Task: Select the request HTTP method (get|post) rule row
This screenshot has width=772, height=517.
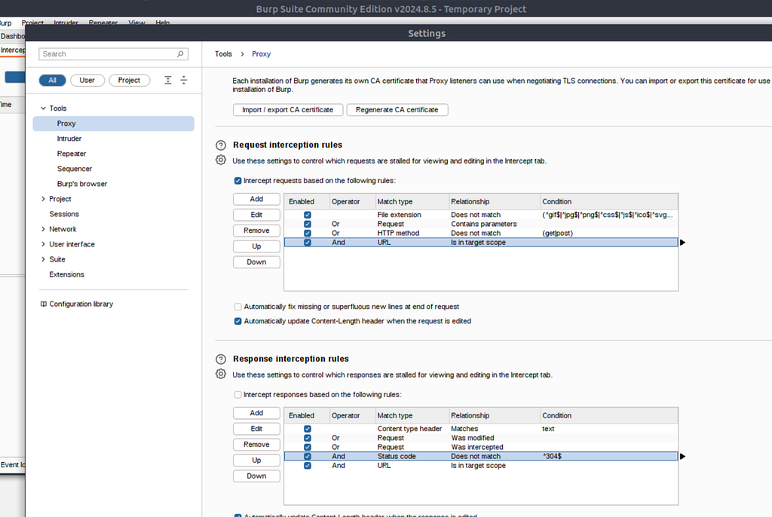Action: pyautogui.click(x=481, y=234)
